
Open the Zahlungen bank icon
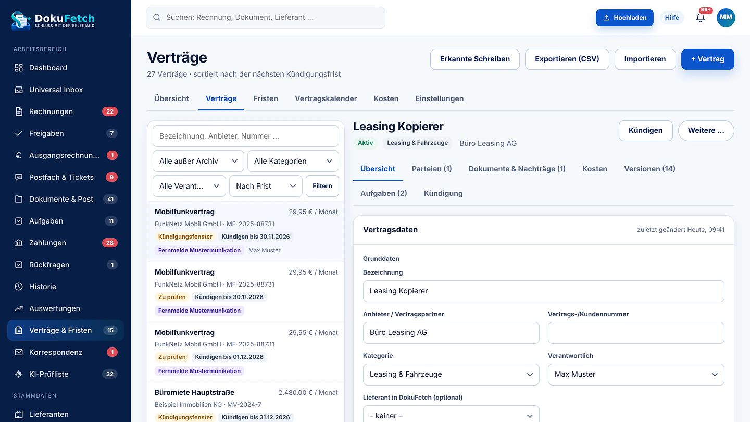tap(19, 243)
